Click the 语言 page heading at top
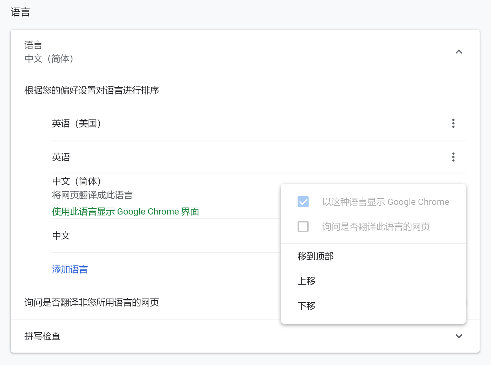 [20, 12]
